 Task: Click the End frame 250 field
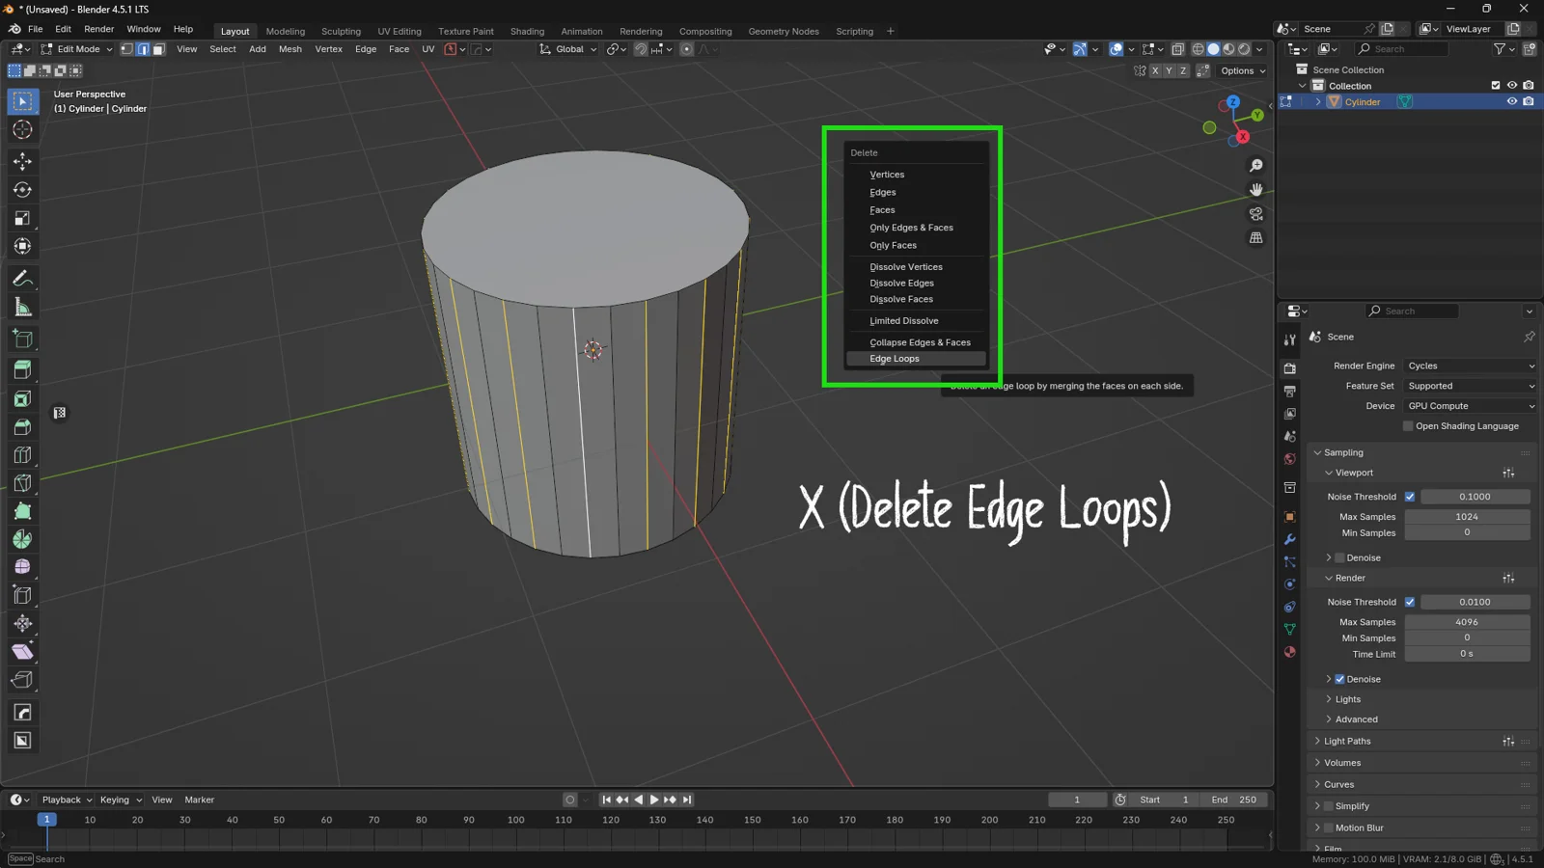(x=1234, y=800)
